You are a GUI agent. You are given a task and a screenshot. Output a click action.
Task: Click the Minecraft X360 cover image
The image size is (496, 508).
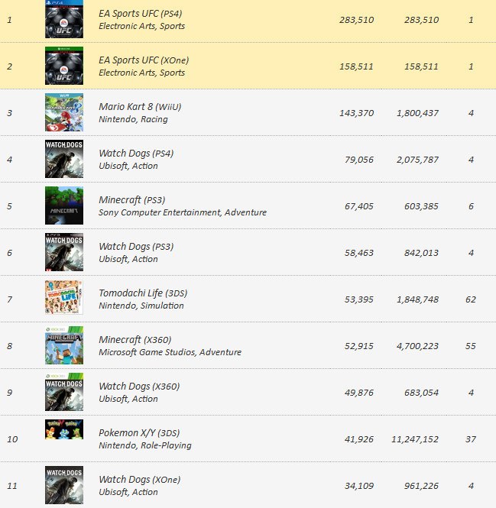pyautogui.click(x=64, y=345)
